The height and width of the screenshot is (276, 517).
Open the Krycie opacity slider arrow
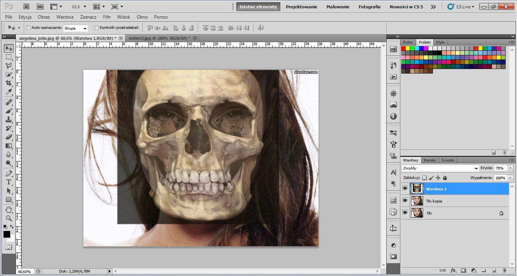pos(510,168)
